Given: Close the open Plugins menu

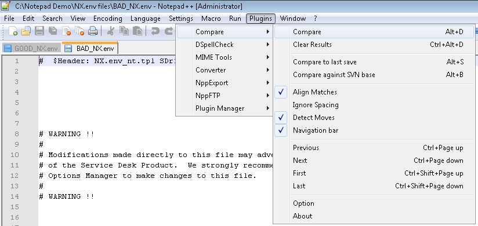Looking at the screenshot, I should tap(260, 19).
